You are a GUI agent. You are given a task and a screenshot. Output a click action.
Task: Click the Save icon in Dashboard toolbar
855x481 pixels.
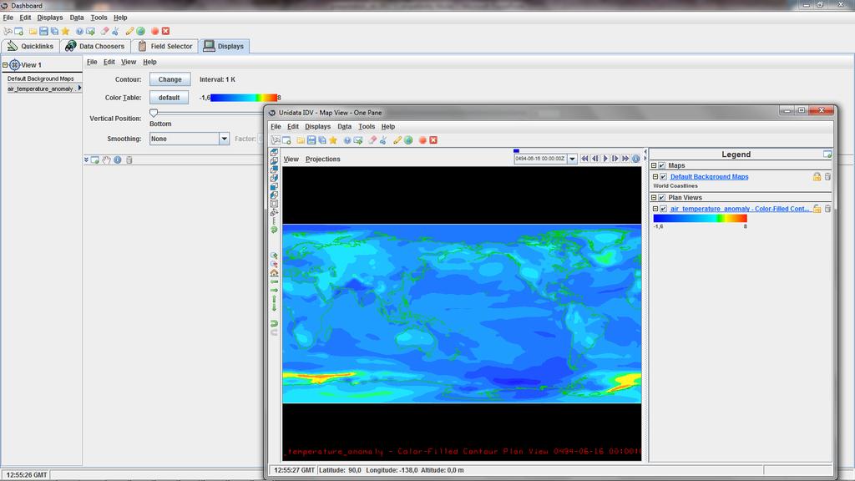[43, 31]
